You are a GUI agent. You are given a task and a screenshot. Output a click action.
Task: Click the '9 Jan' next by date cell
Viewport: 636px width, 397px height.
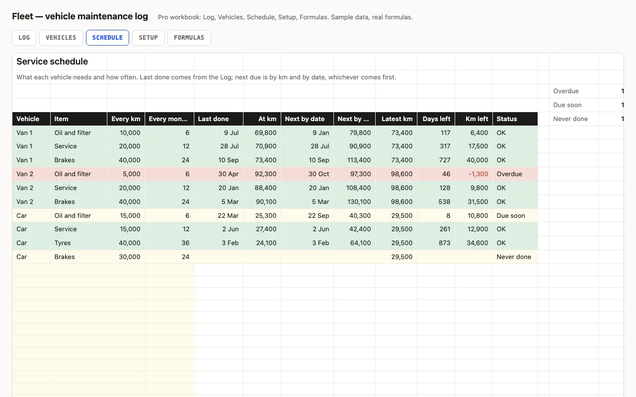(x=308, y=133)
